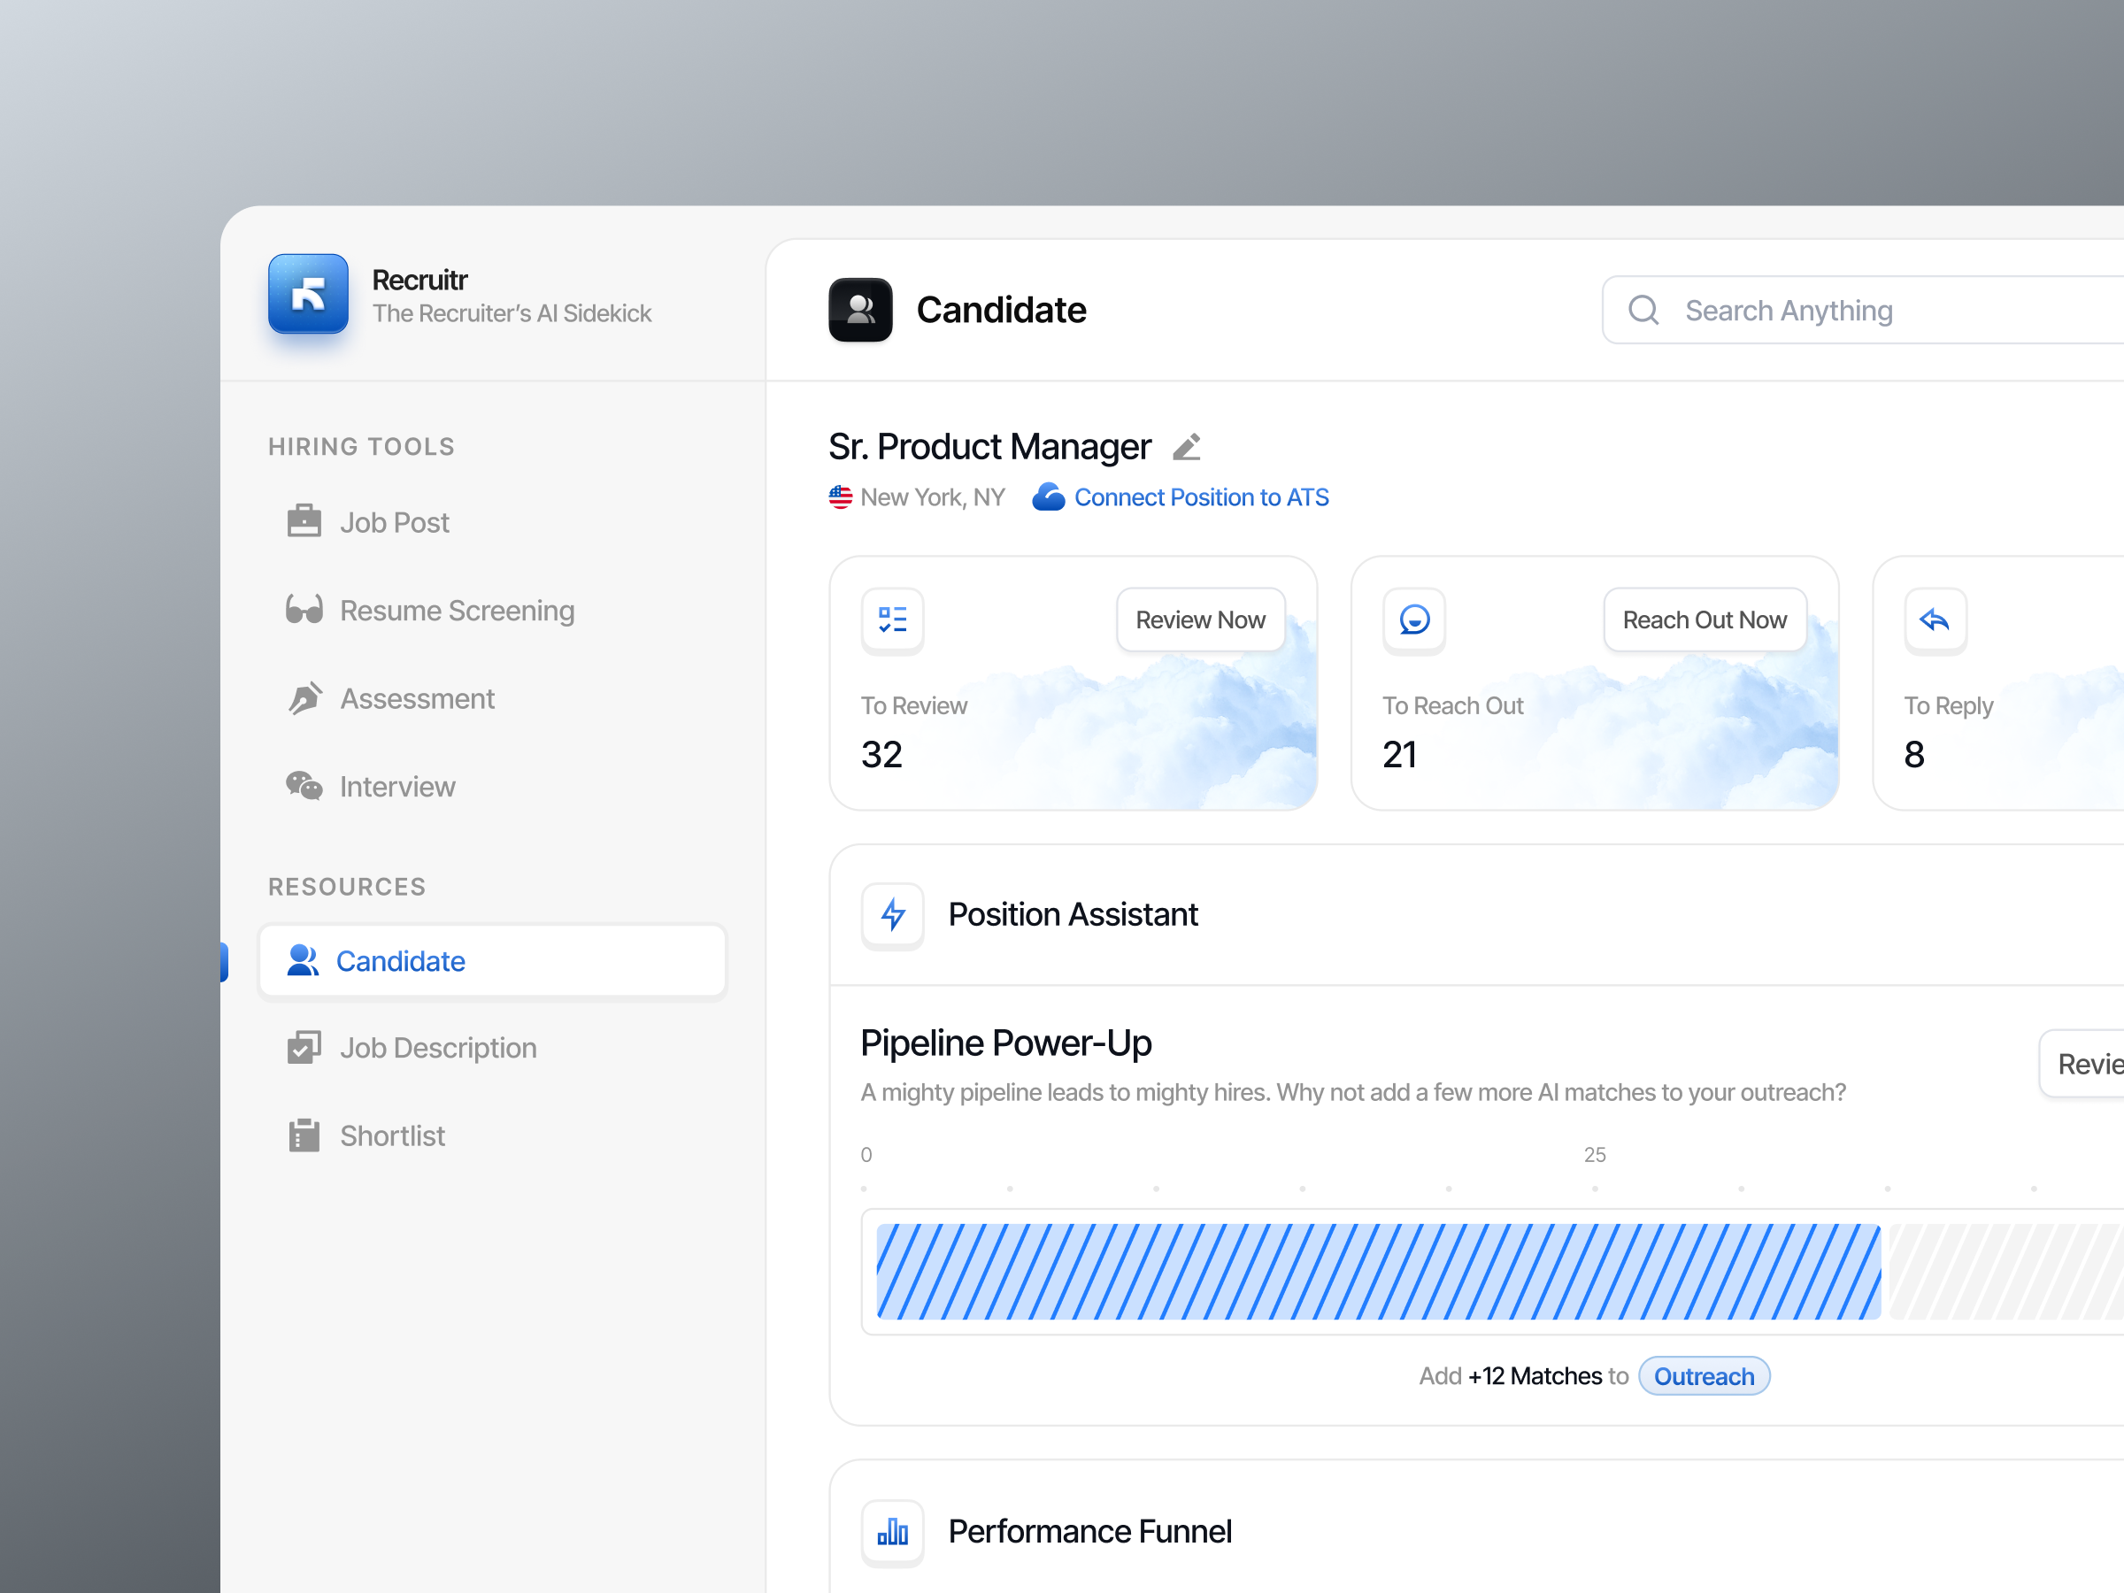Click the Review Now button
The height and width of the screenshot is (1593, 2124).
click(x=1199, y=619)
